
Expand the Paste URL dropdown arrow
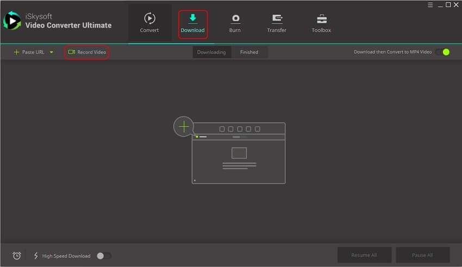point(52,53)
